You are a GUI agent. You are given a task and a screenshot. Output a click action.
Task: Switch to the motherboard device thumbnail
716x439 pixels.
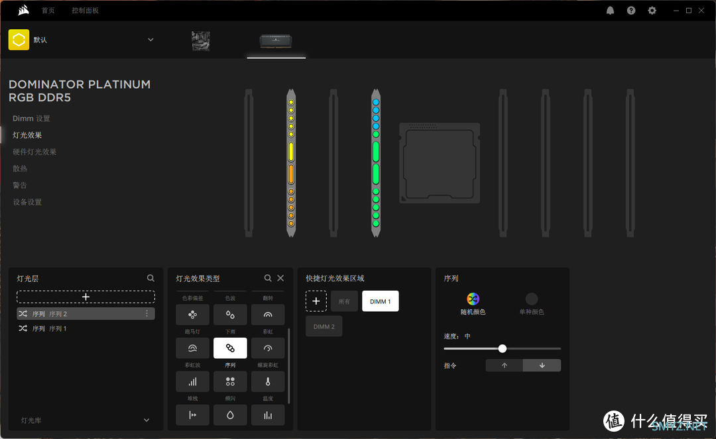(x=201, y=40)
